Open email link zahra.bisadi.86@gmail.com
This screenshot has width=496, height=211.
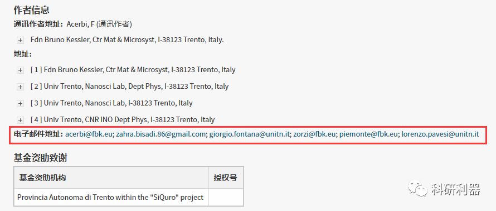click(161, 134)
